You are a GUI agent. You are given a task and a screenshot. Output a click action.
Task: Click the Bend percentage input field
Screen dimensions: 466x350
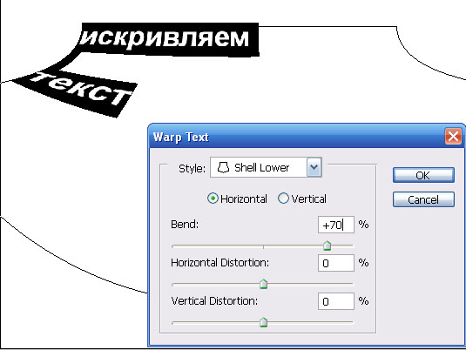(336, 225)
